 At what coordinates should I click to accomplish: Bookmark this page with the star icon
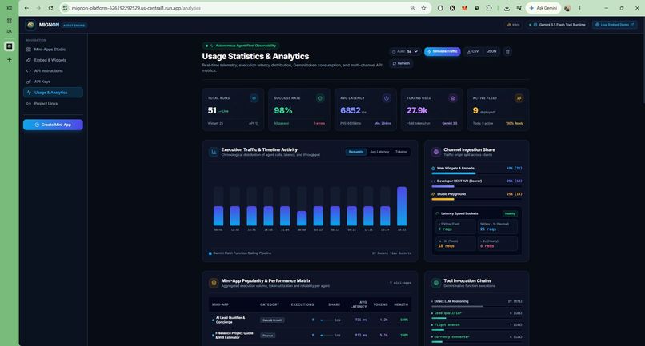click(423, 8)
